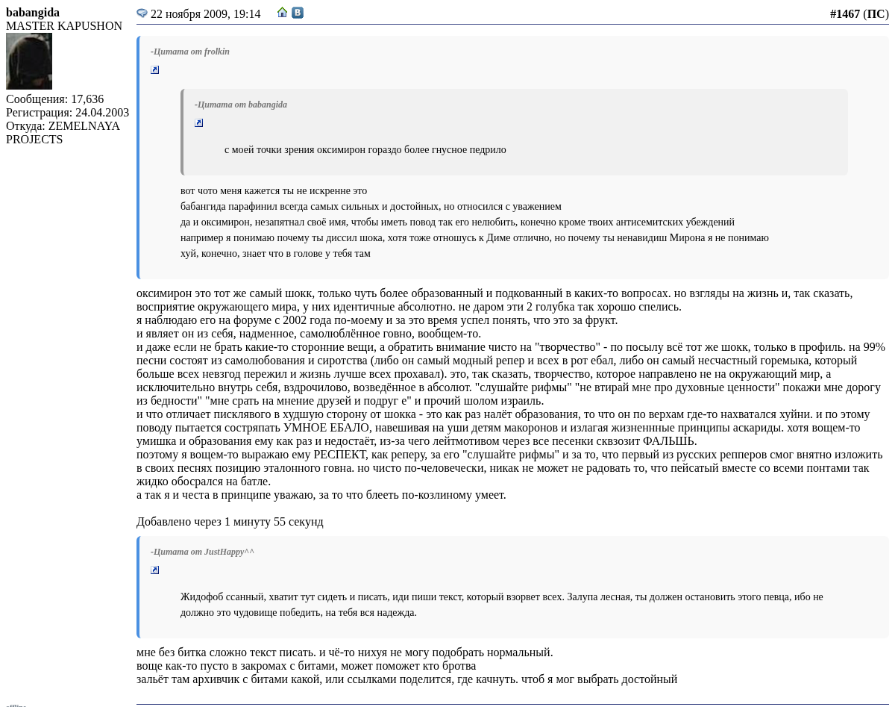Screen dimensions: 895x707
Task: Click the "Добавлено через 1 минуту 55 секунд" line
Action: point(230,522)
